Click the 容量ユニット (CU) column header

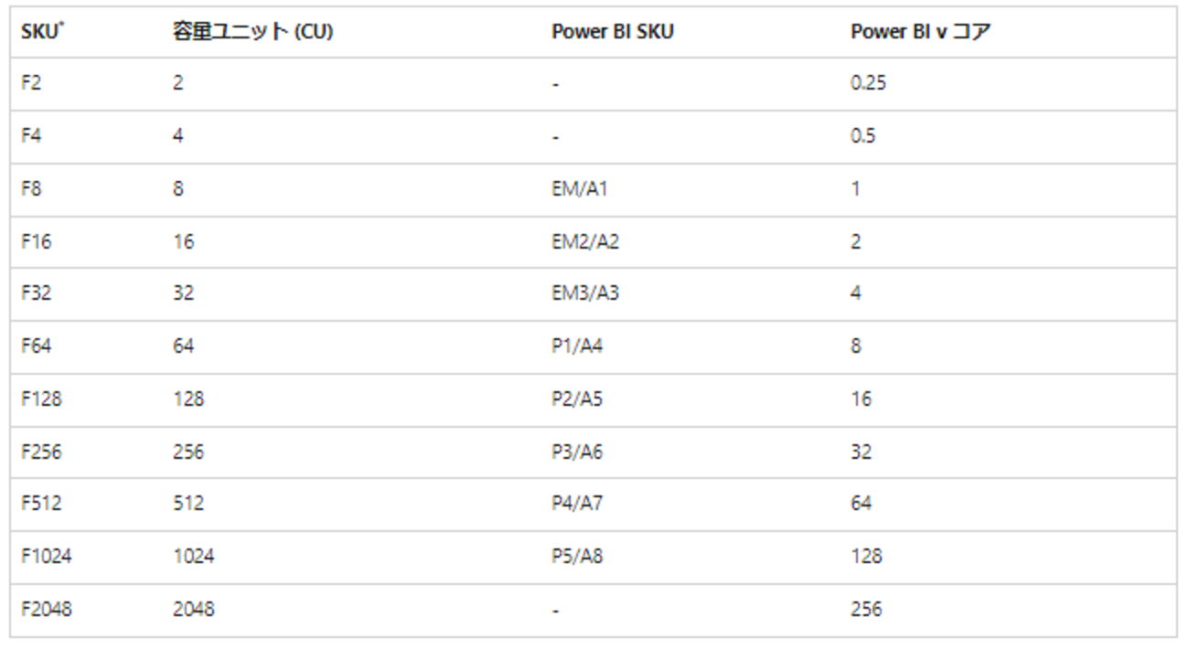click(x=252, y=30)
